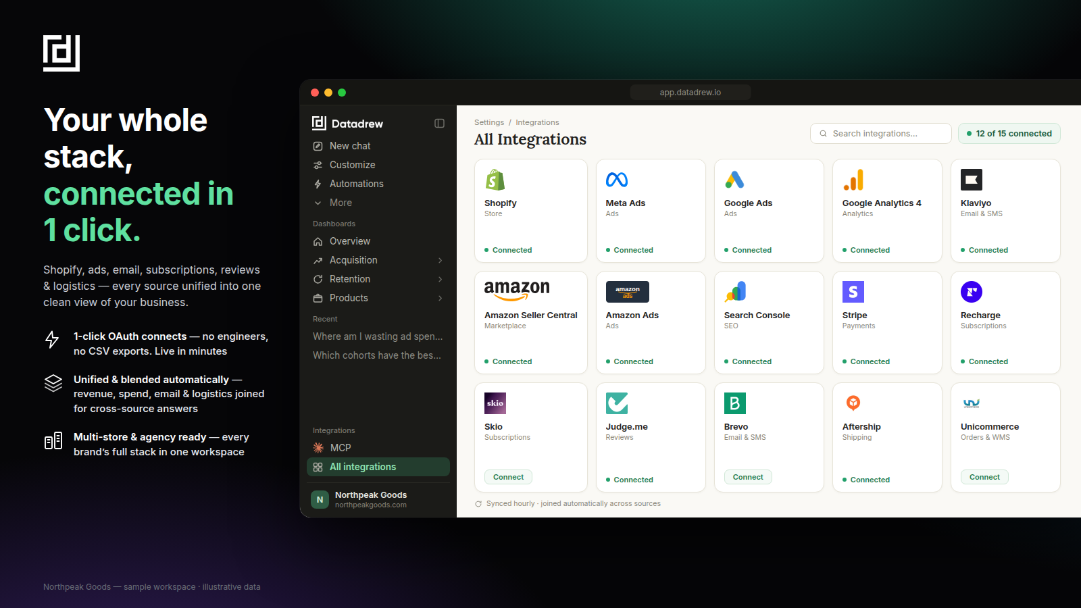The image size is (1081, 608).
Task: Click the All integrations grid icon
Action: (x=318, y=467)
